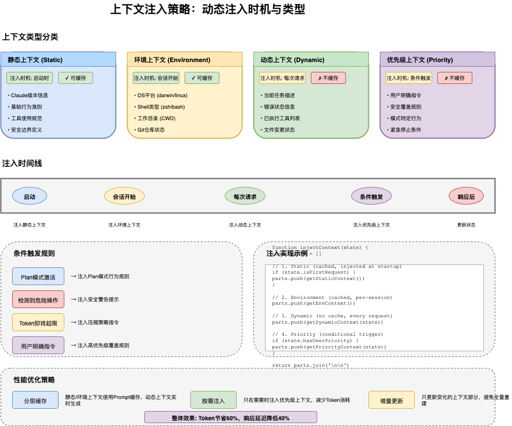
Task: Click the 注入环境上下文 timeline label
Action: [x=124, y=225]
